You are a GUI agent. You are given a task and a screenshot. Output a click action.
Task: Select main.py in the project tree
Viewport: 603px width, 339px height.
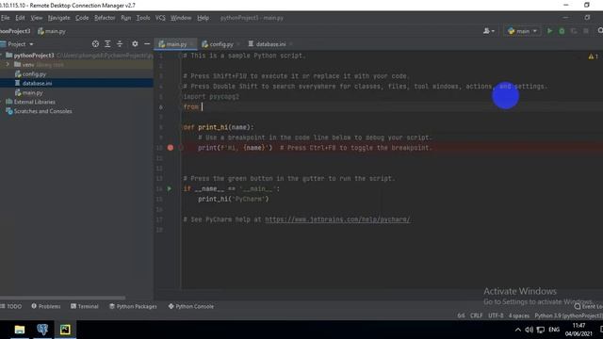click(32, 92)
